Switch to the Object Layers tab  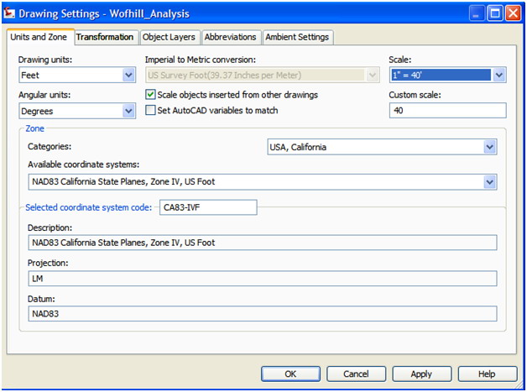(169, 37)
